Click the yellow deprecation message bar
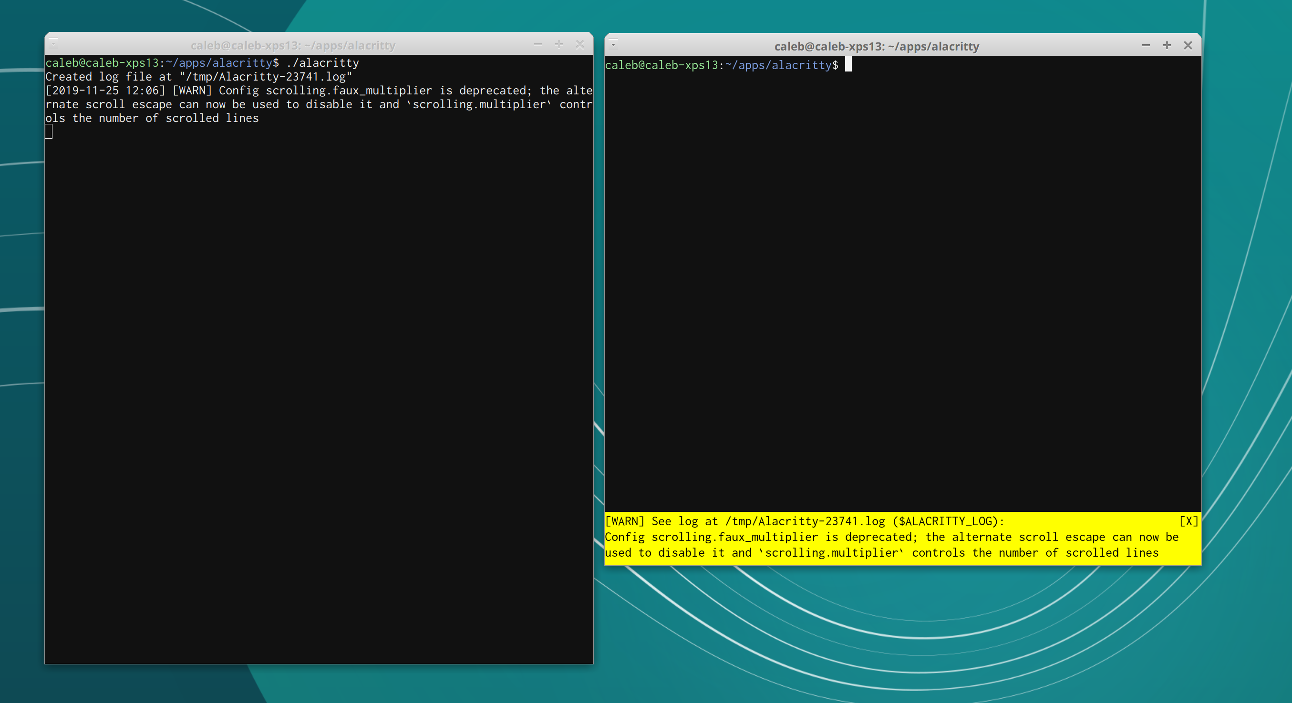The width and height of the screenshot is (1292, 703). [x=903, y=537]
